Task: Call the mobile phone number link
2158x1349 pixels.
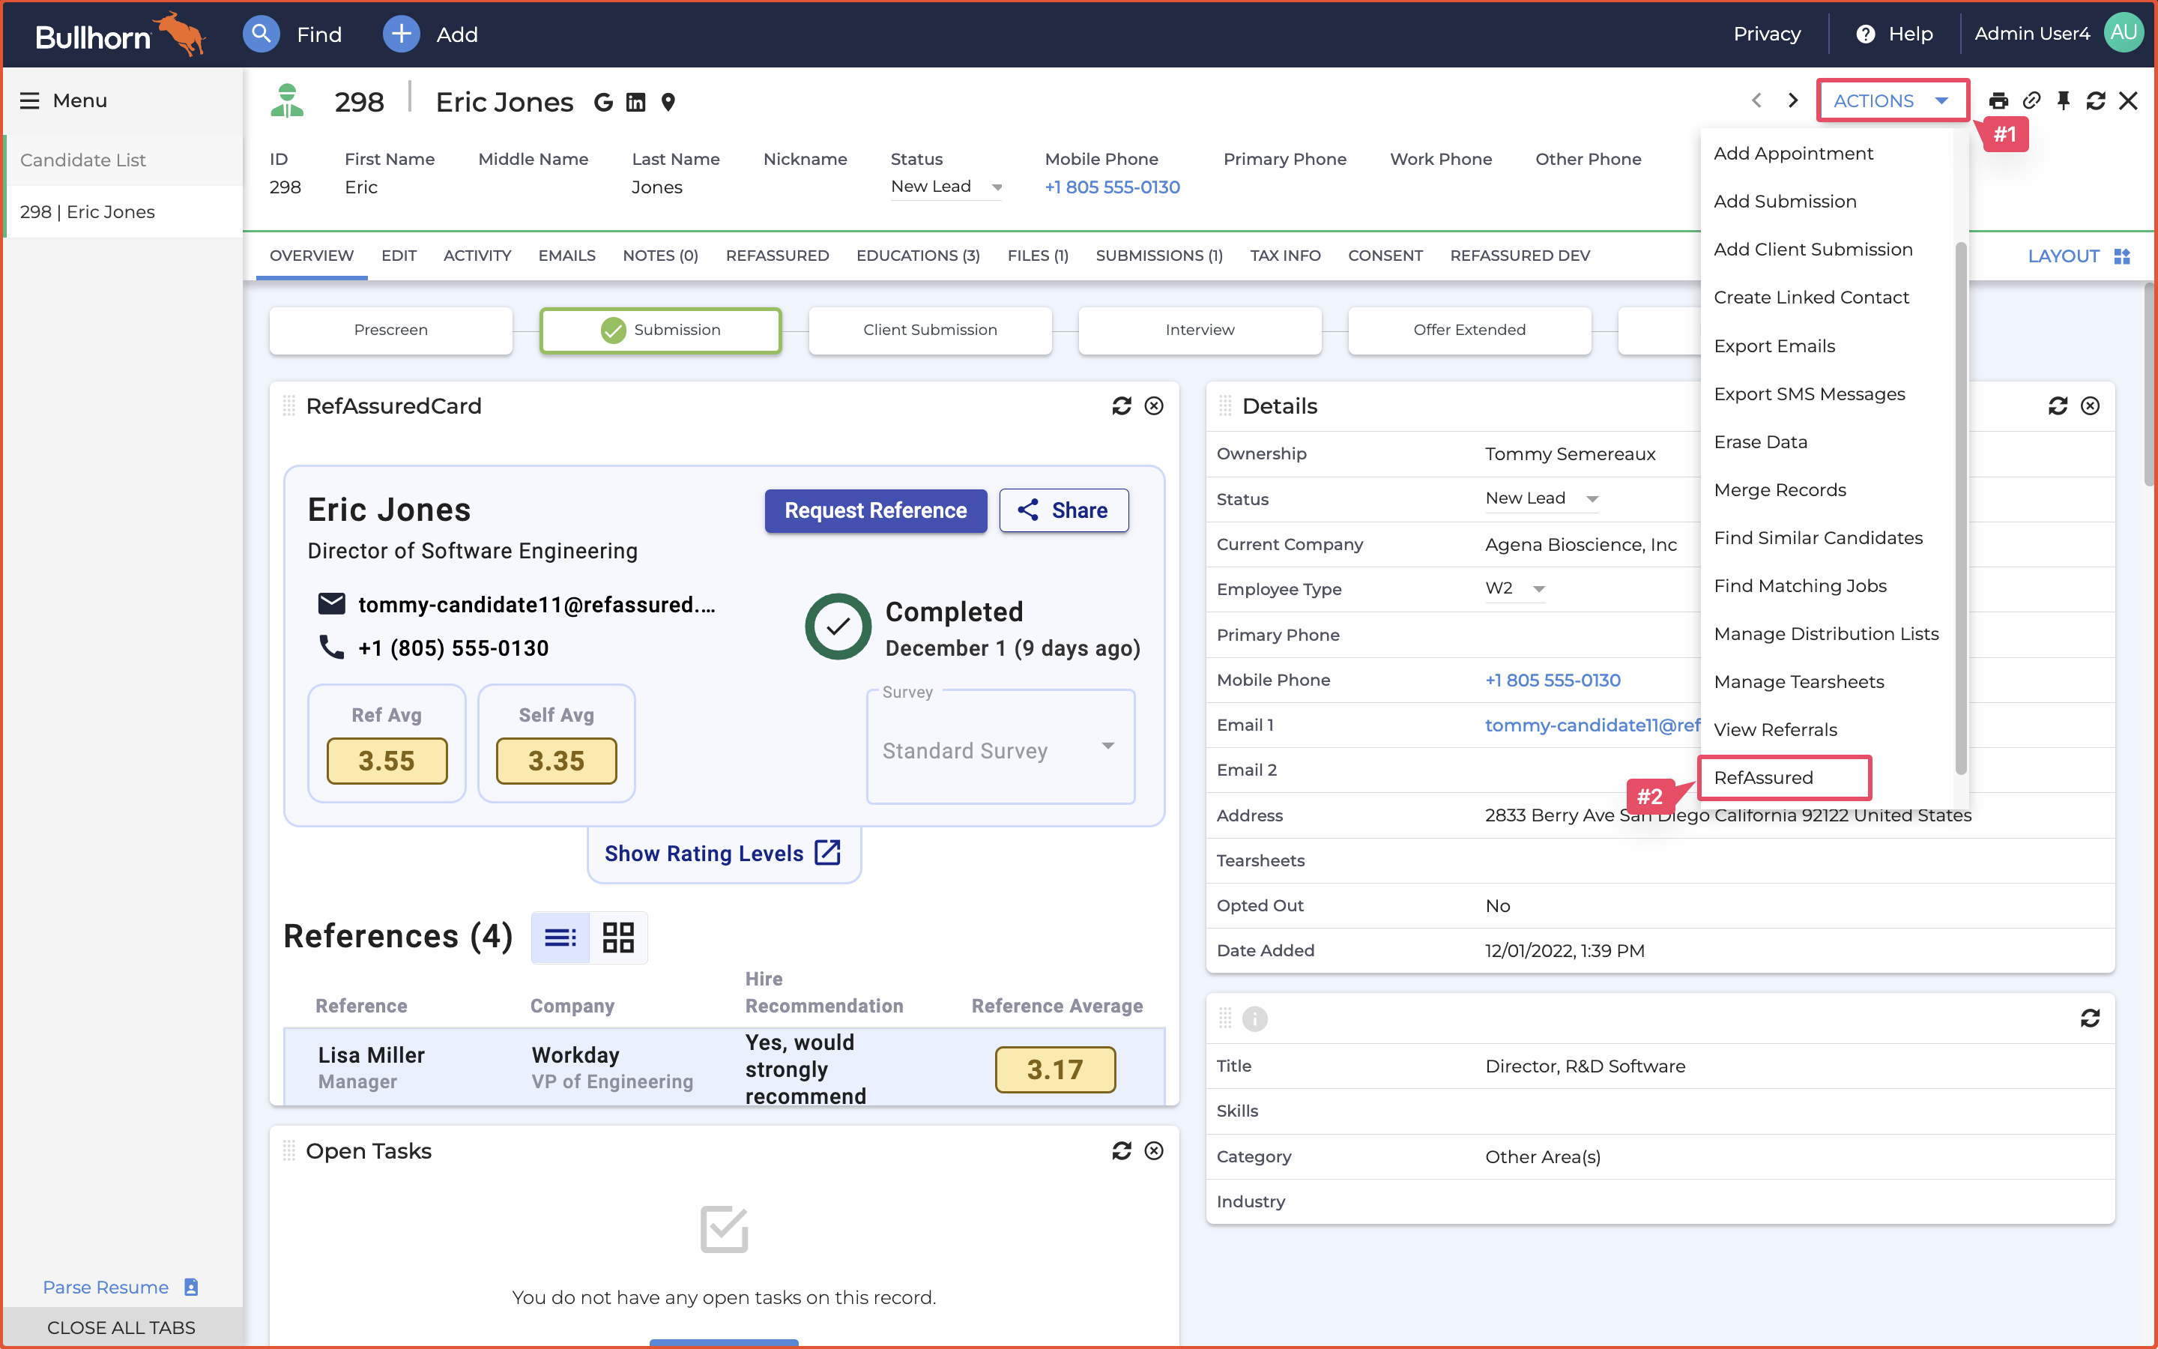Action: pyautogui.click(x=1111, y=187)
